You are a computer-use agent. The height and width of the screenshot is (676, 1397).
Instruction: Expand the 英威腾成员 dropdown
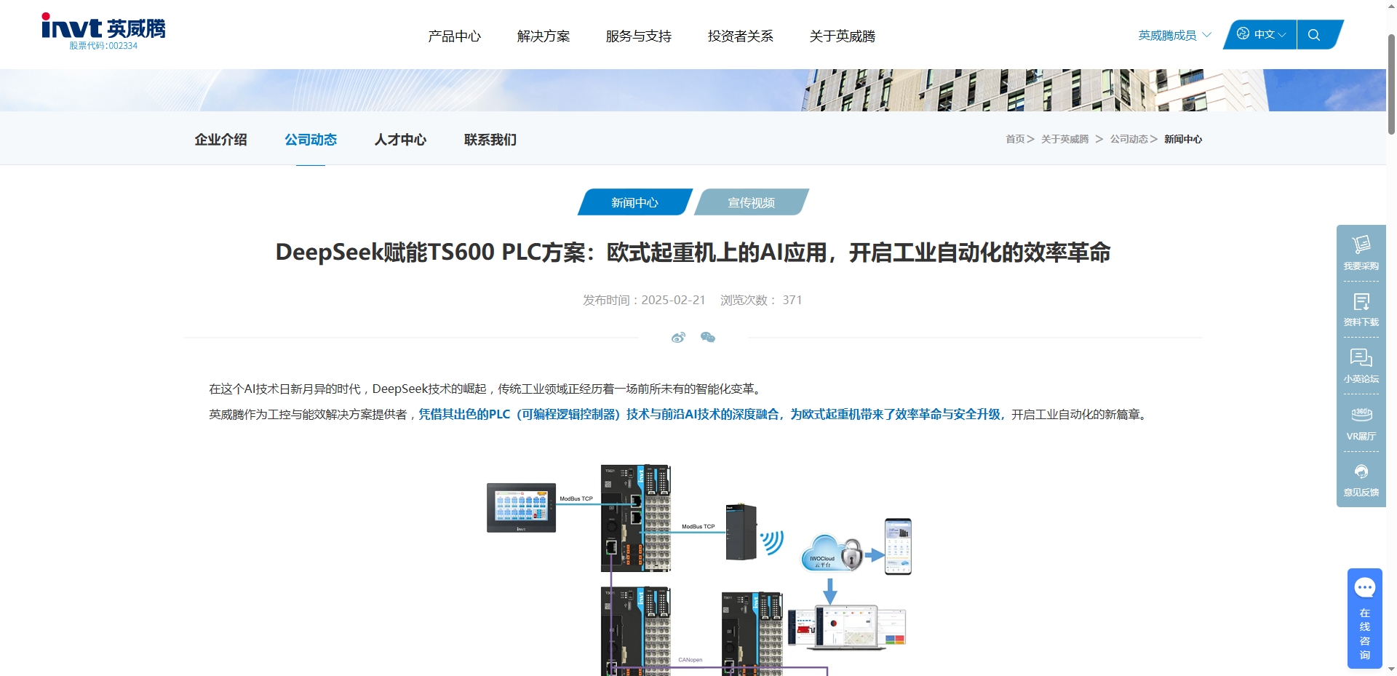(x=1174, y=35)
